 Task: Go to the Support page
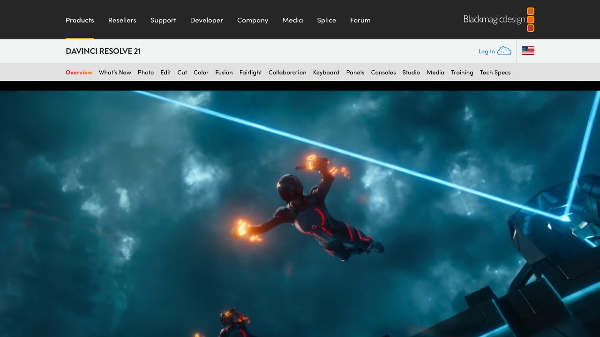point(163,20)
